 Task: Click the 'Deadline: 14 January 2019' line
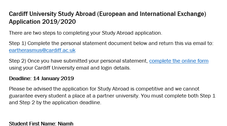tap(41, 79)
